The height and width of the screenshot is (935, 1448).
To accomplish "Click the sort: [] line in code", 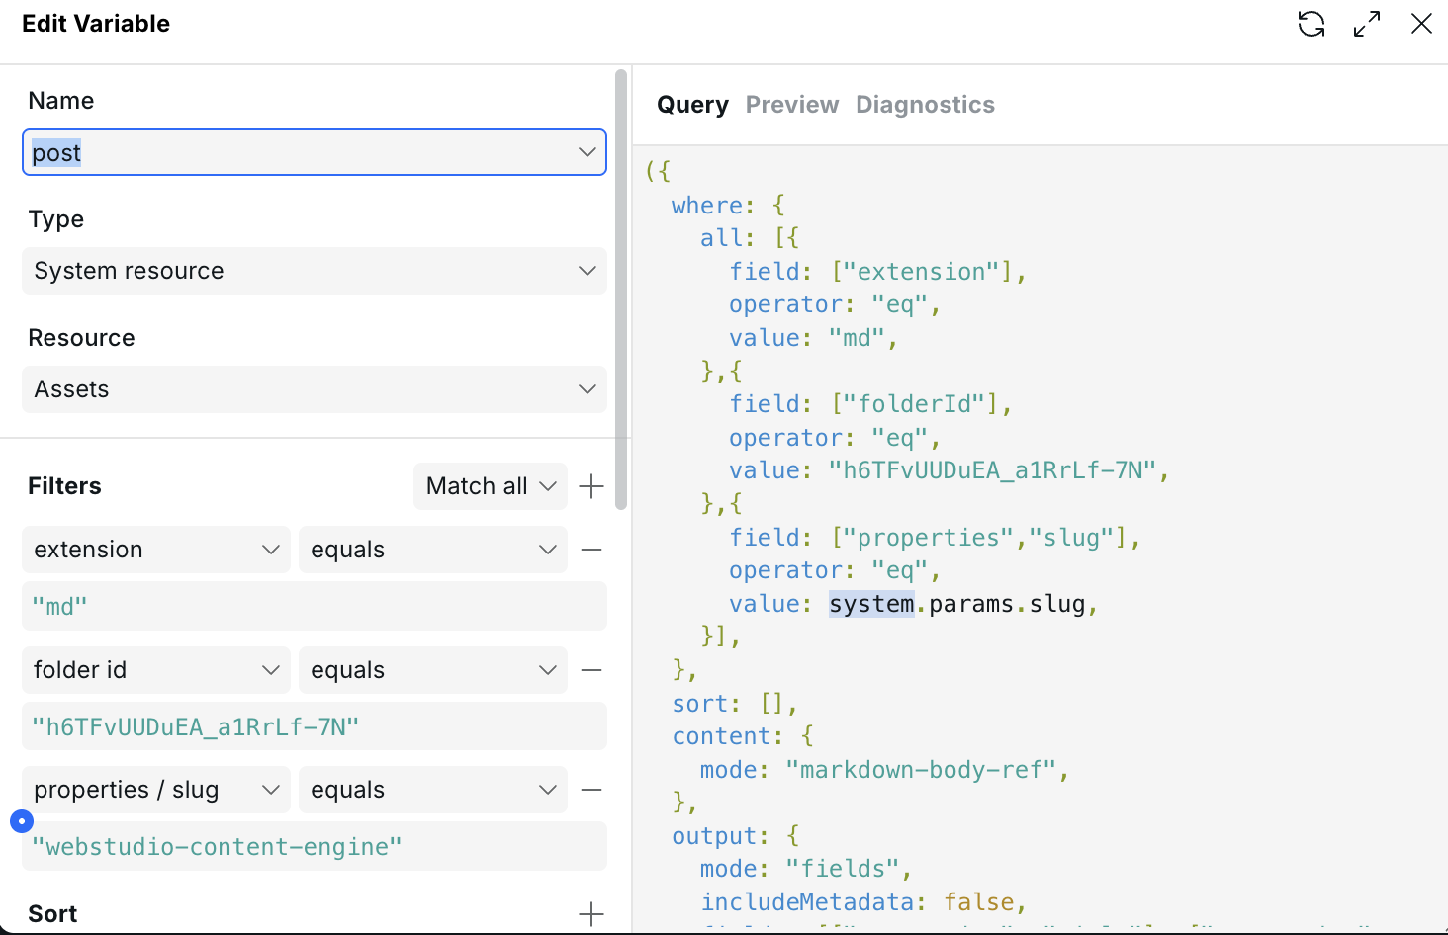I will [735, 704].
